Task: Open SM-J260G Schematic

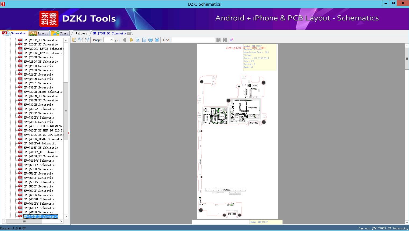Action: click(x=38, y=70)
